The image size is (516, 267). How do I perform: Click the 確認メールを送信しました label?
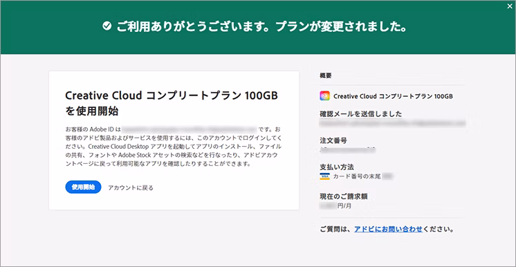click(x=361, y=114)
